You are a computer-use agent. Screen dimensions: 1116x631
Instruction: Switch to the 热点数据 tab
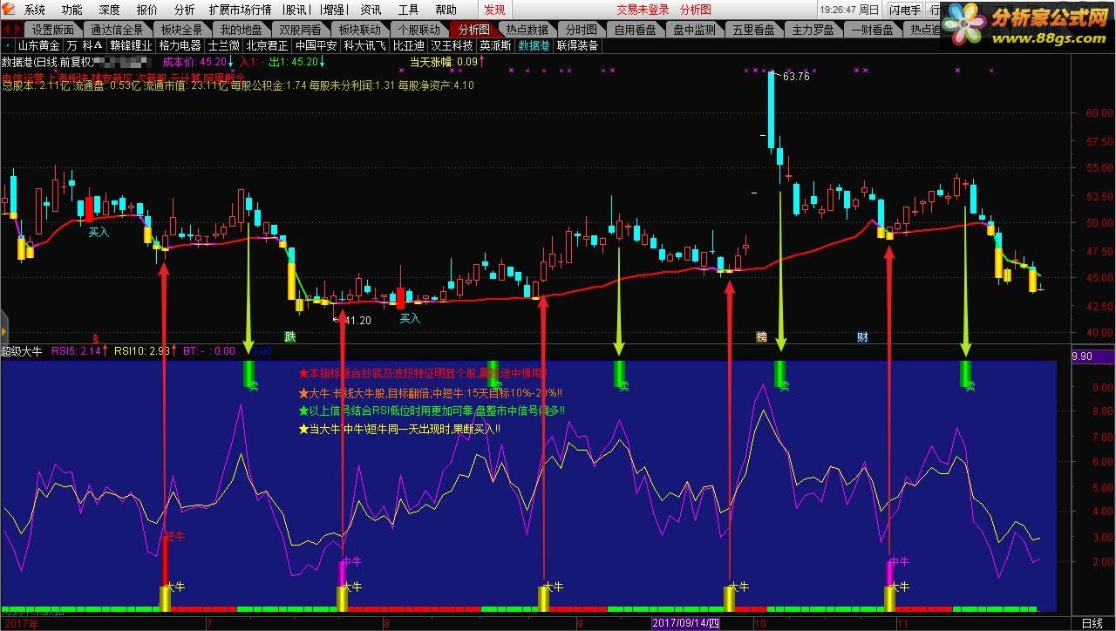(x=527, y=29)
